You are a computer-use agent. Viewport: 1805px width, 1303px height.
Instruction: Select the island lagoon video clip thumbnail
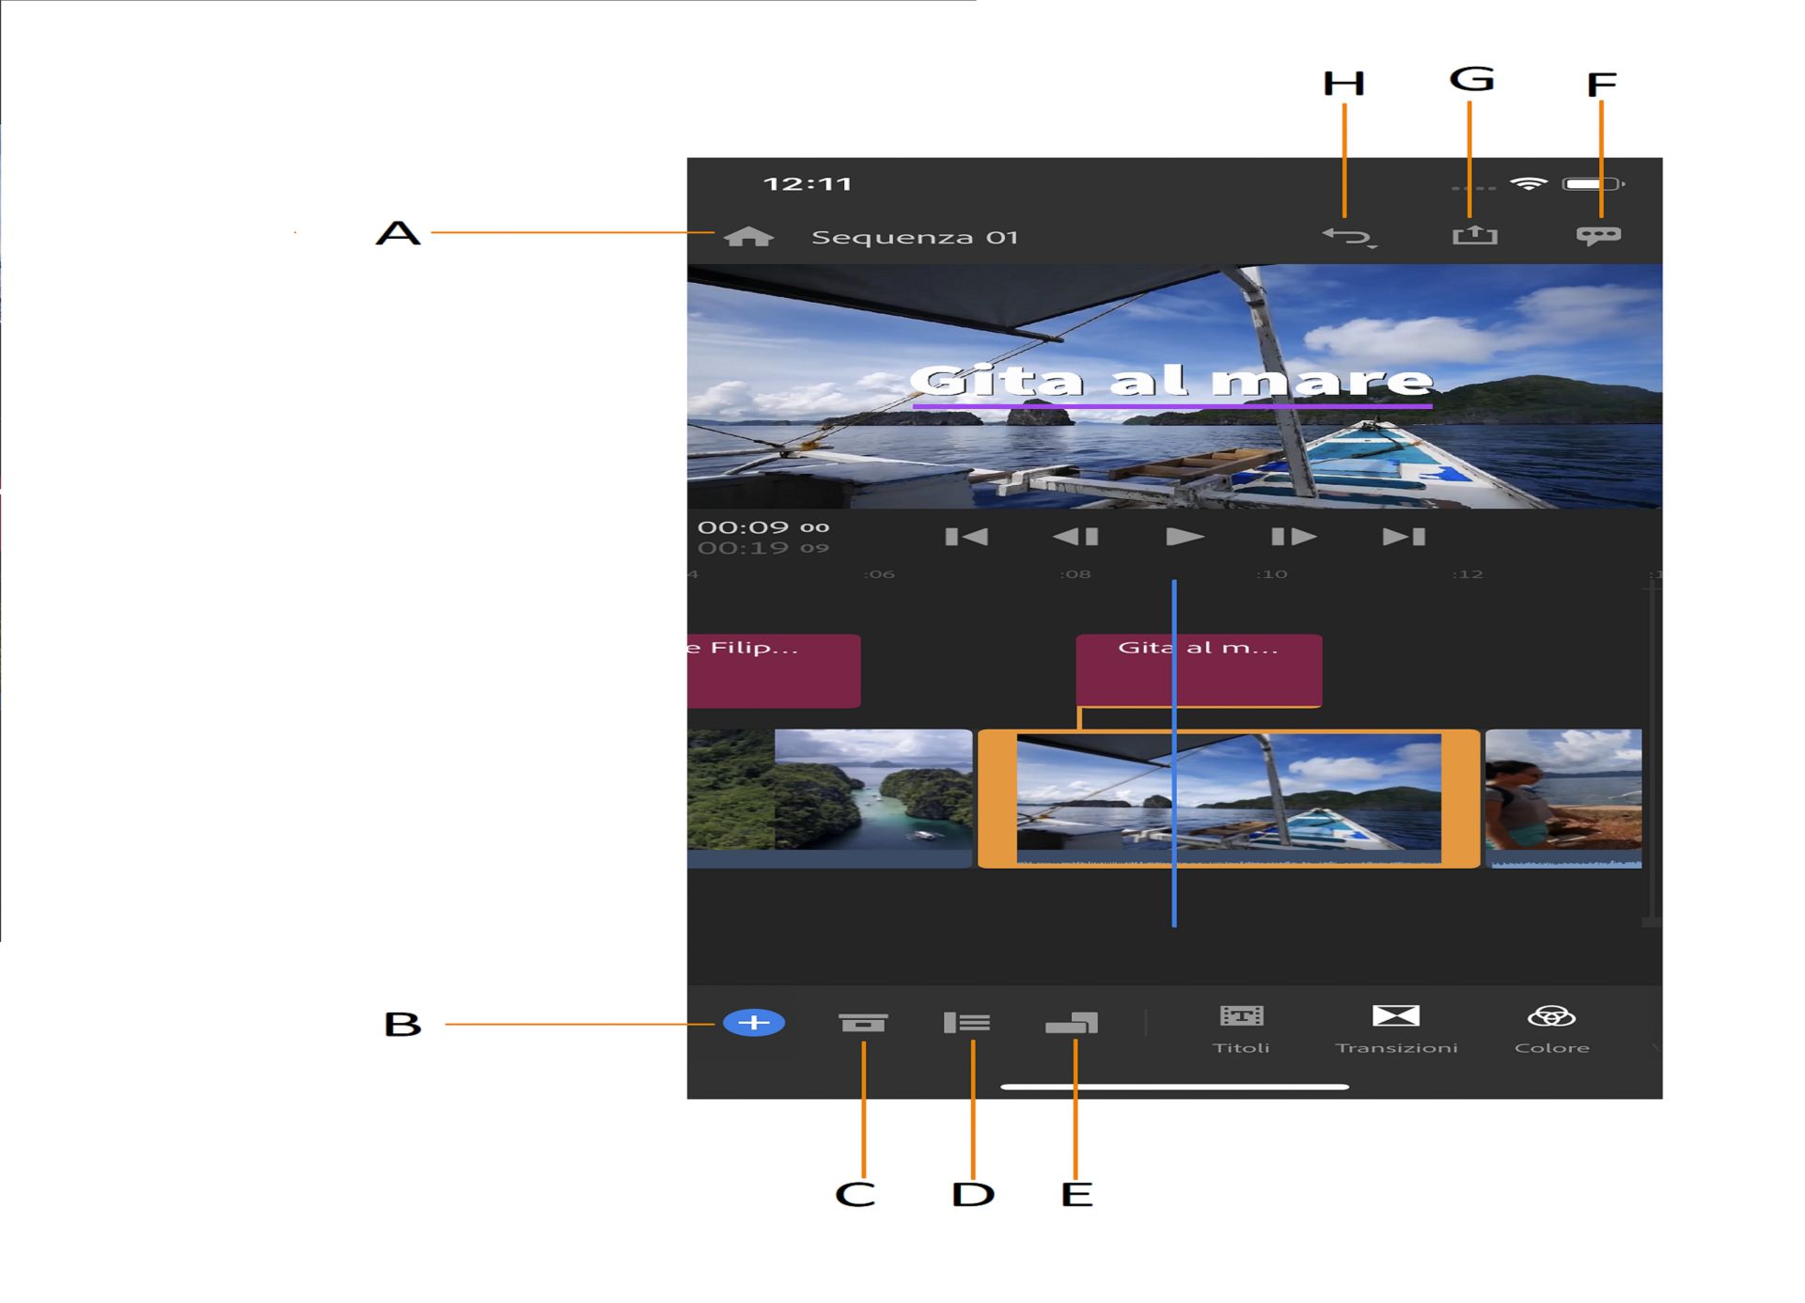[872, 790]
